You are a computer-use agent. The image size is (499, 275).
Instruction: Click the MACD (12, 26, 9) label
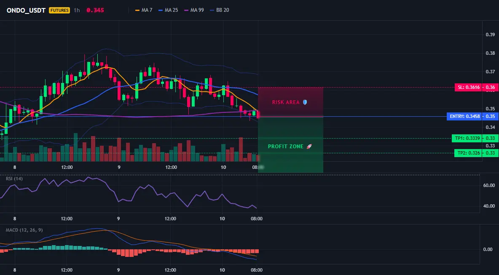(24, 230)
